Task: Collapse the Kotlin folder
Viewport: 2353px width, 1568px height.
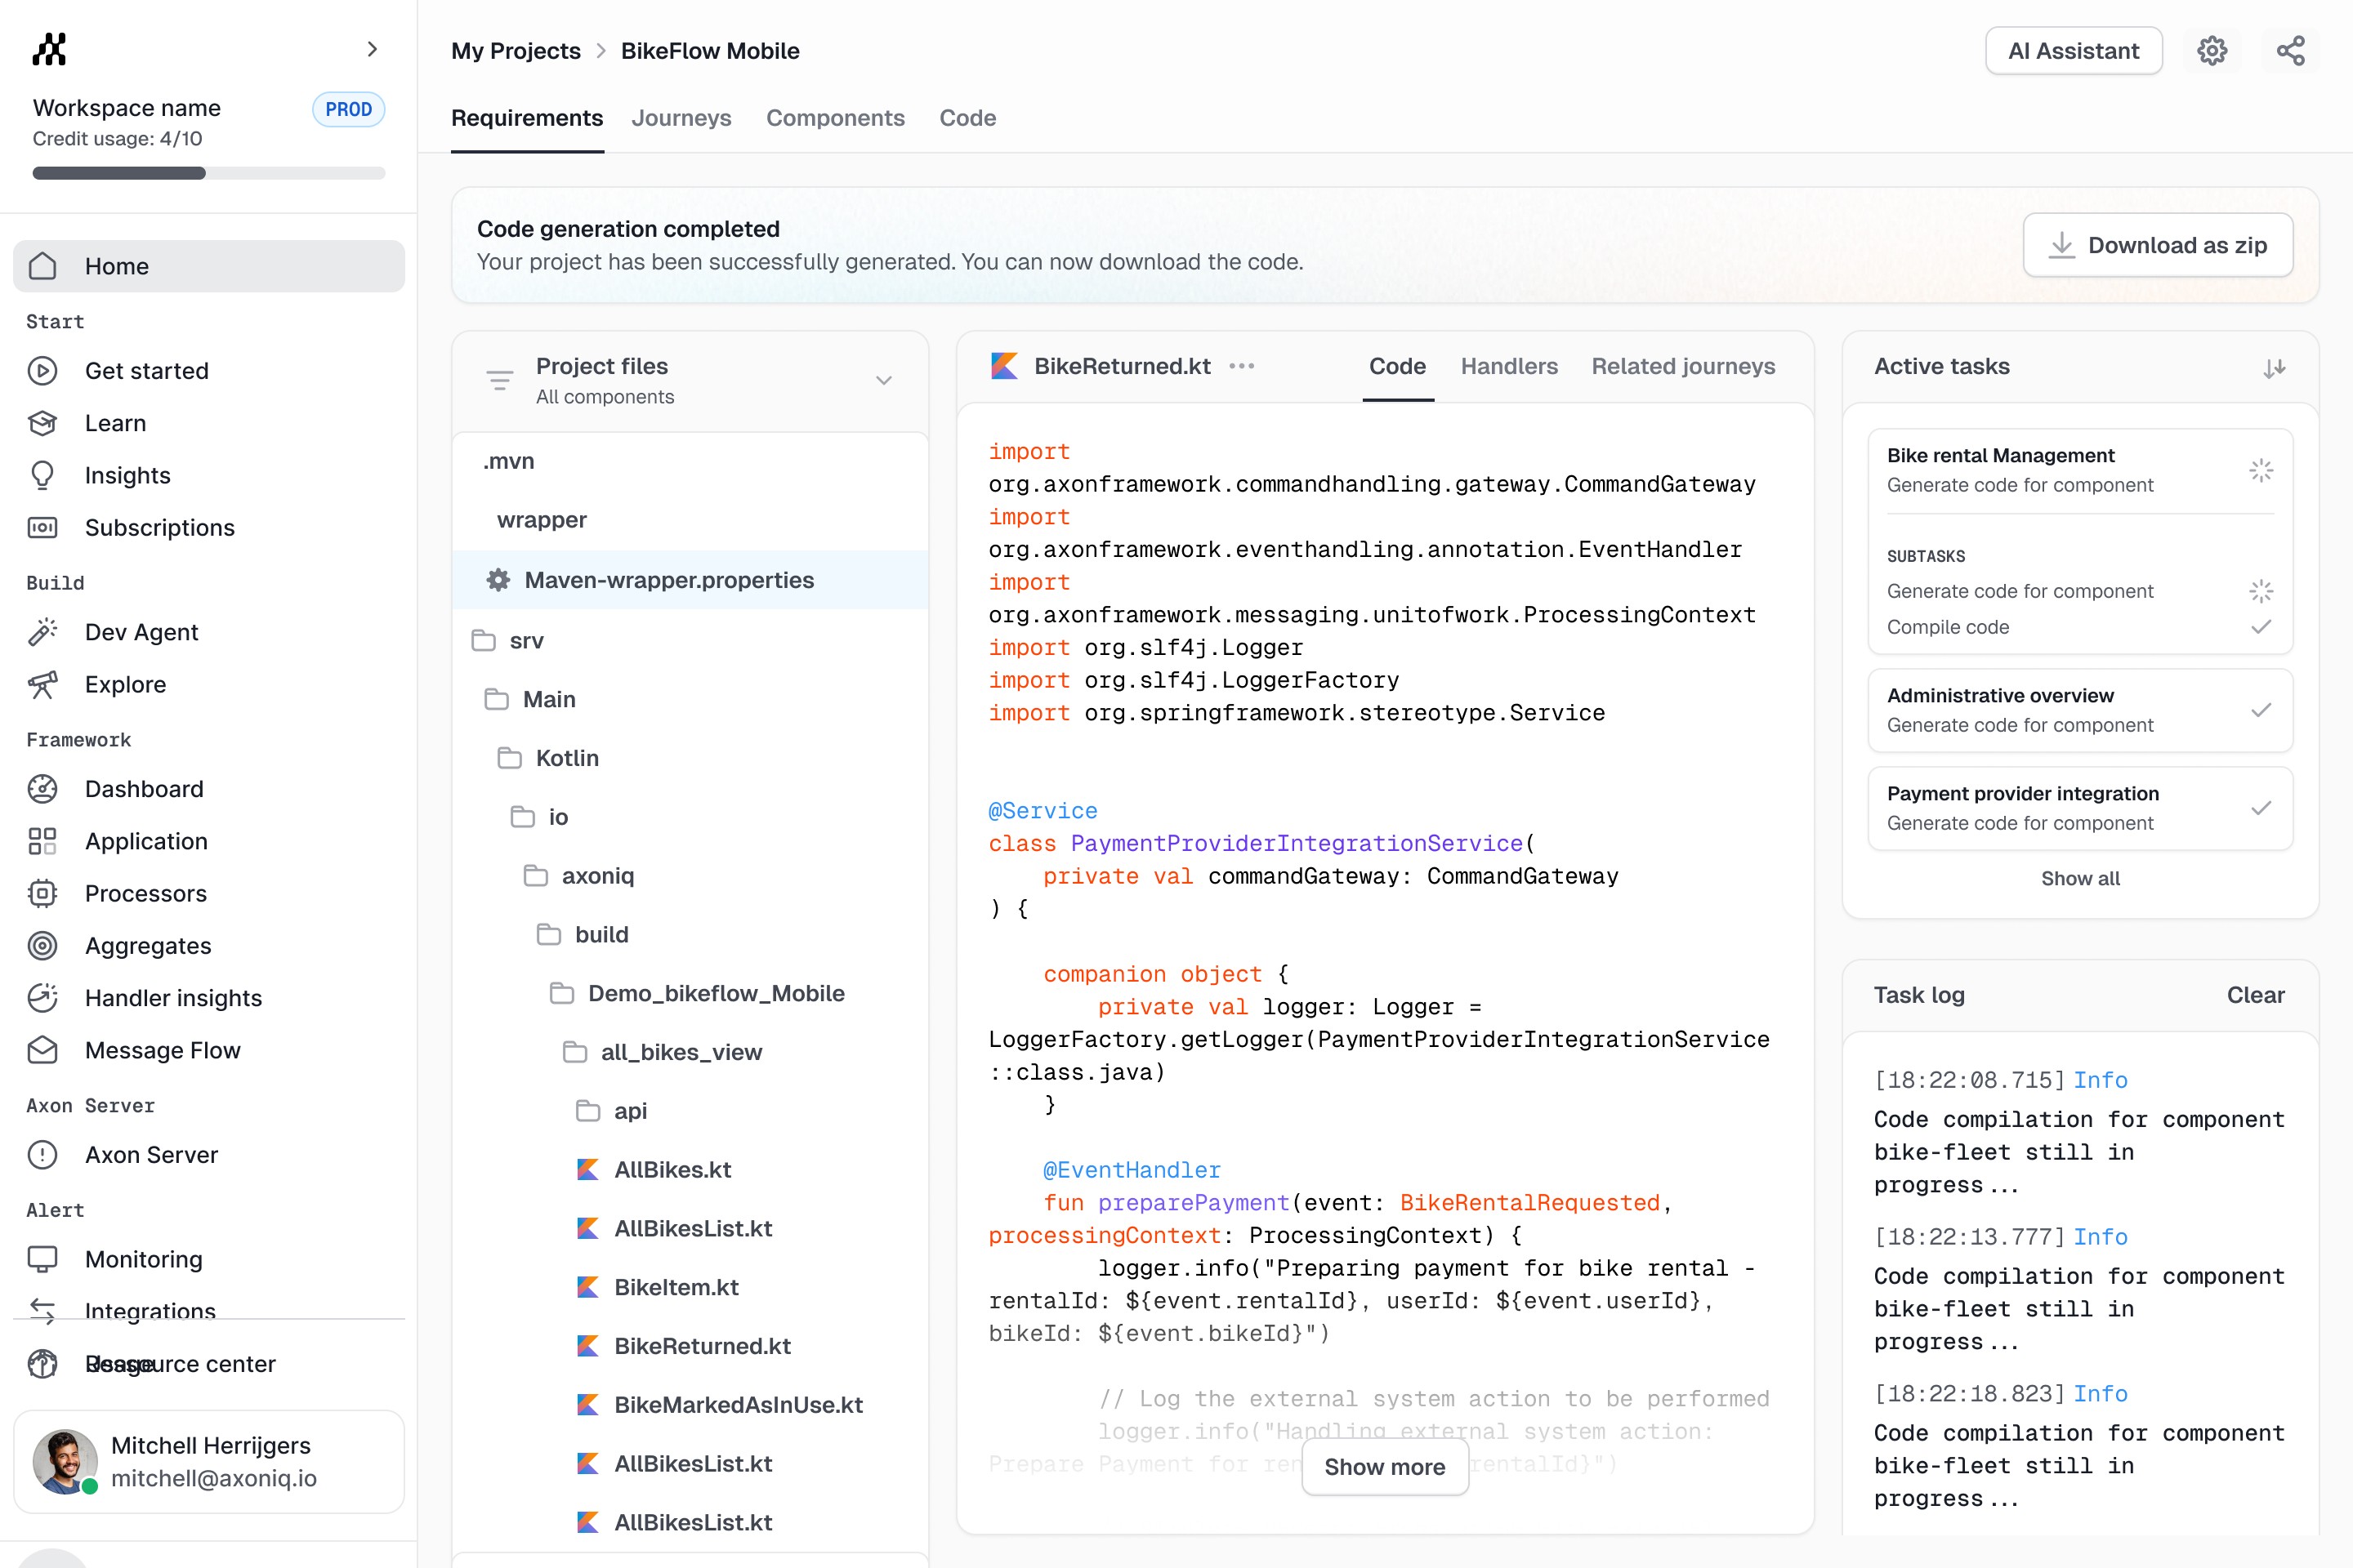Action: click(566, 758)
